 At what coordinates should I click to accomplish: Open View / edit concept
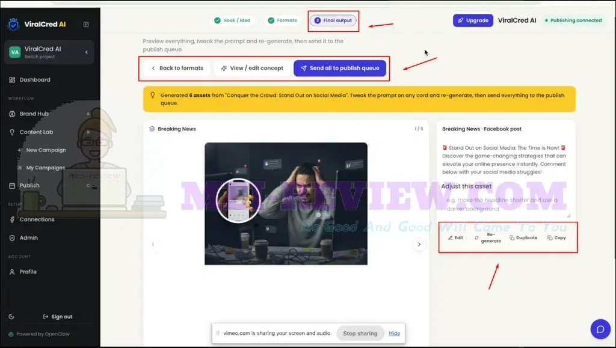click(252, 68)
